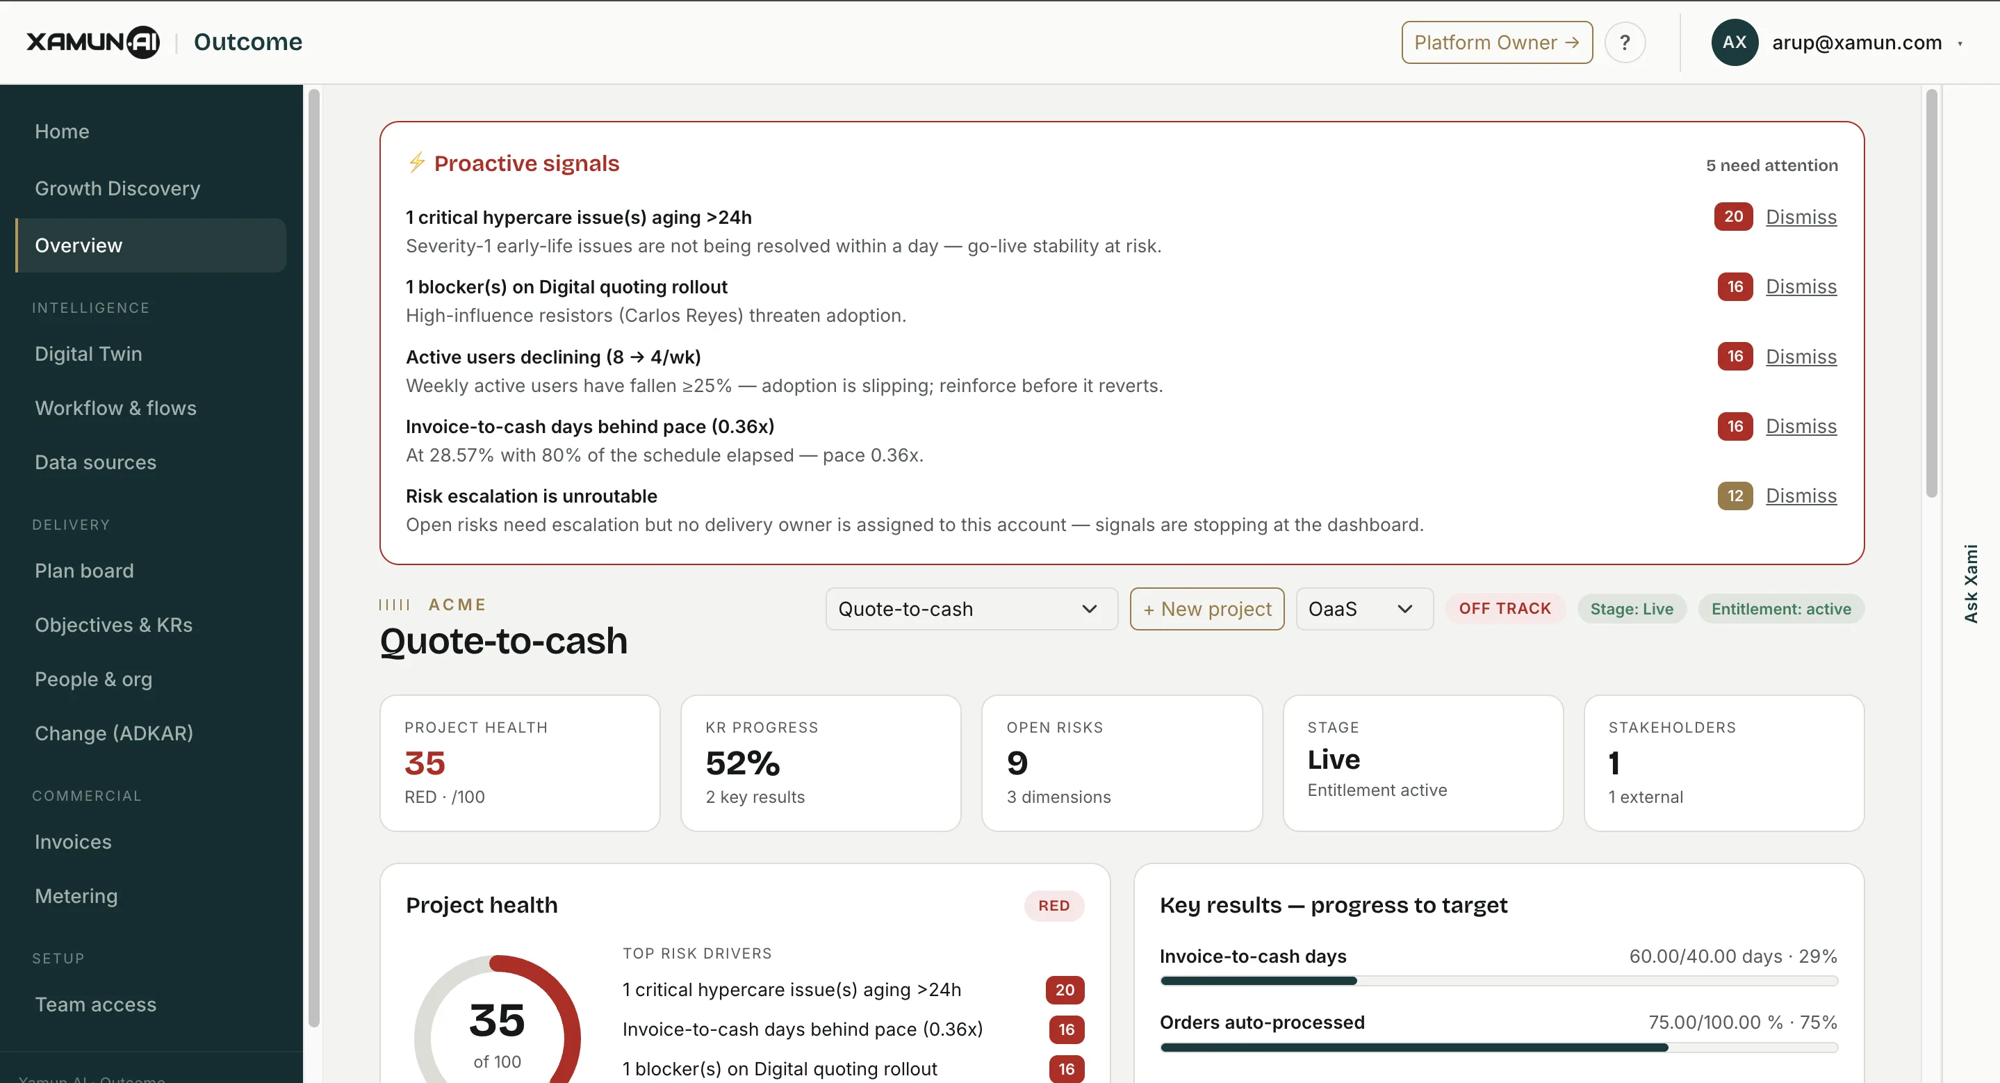2000x1083 pixels.
Task: Click the + New project button
Action: pos(1206,609)
